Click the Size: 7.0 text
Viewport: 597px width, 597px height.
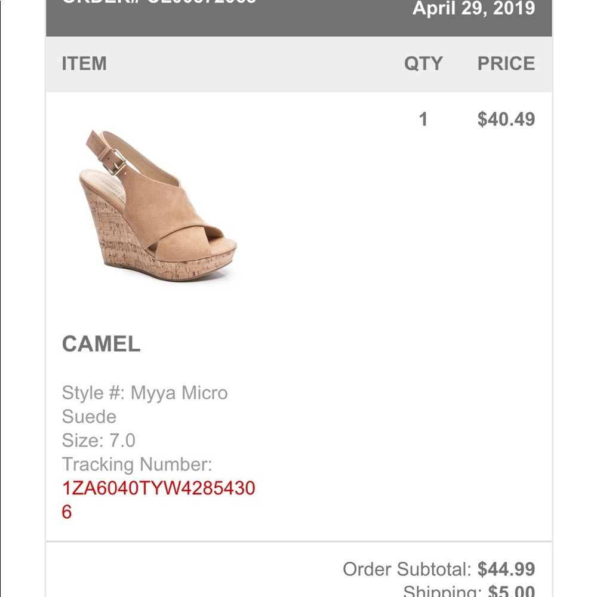click(99, 441)
